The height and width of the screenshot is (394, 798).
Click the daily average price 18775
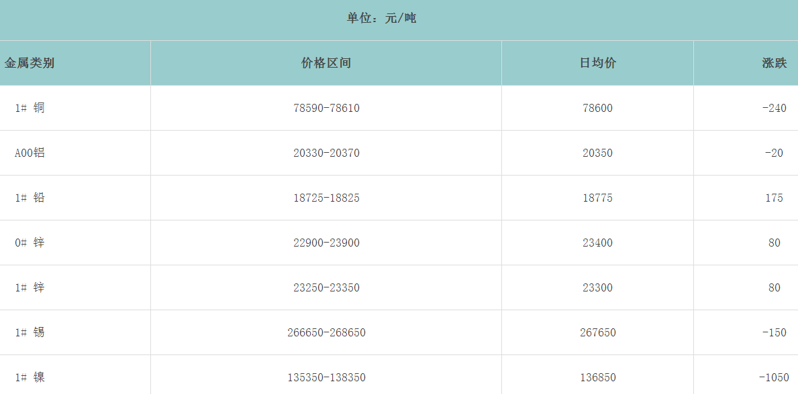coord(597,198)
